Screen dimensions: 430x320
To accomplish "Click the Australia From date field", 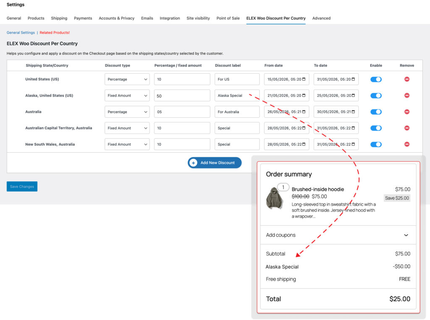I will point(286,112).
